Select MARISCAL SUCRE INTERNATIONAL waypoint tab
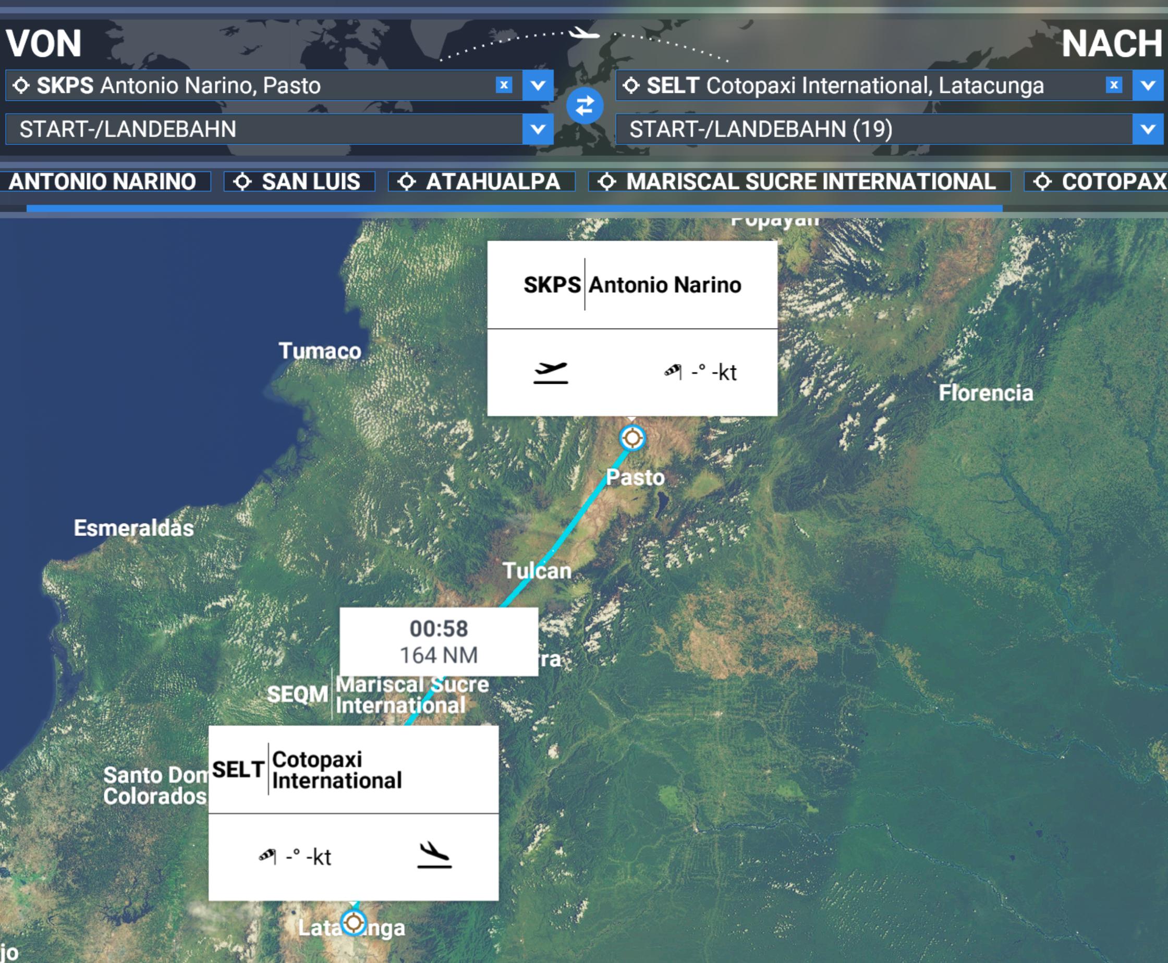Screen dimensions: 1168x963 coord(799,181)
